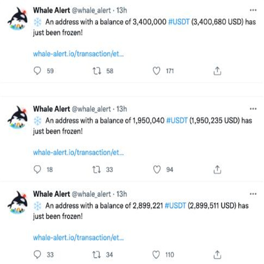
Task: Reply to the 3,400,000 USDT tweet
Action: [37, 71]
